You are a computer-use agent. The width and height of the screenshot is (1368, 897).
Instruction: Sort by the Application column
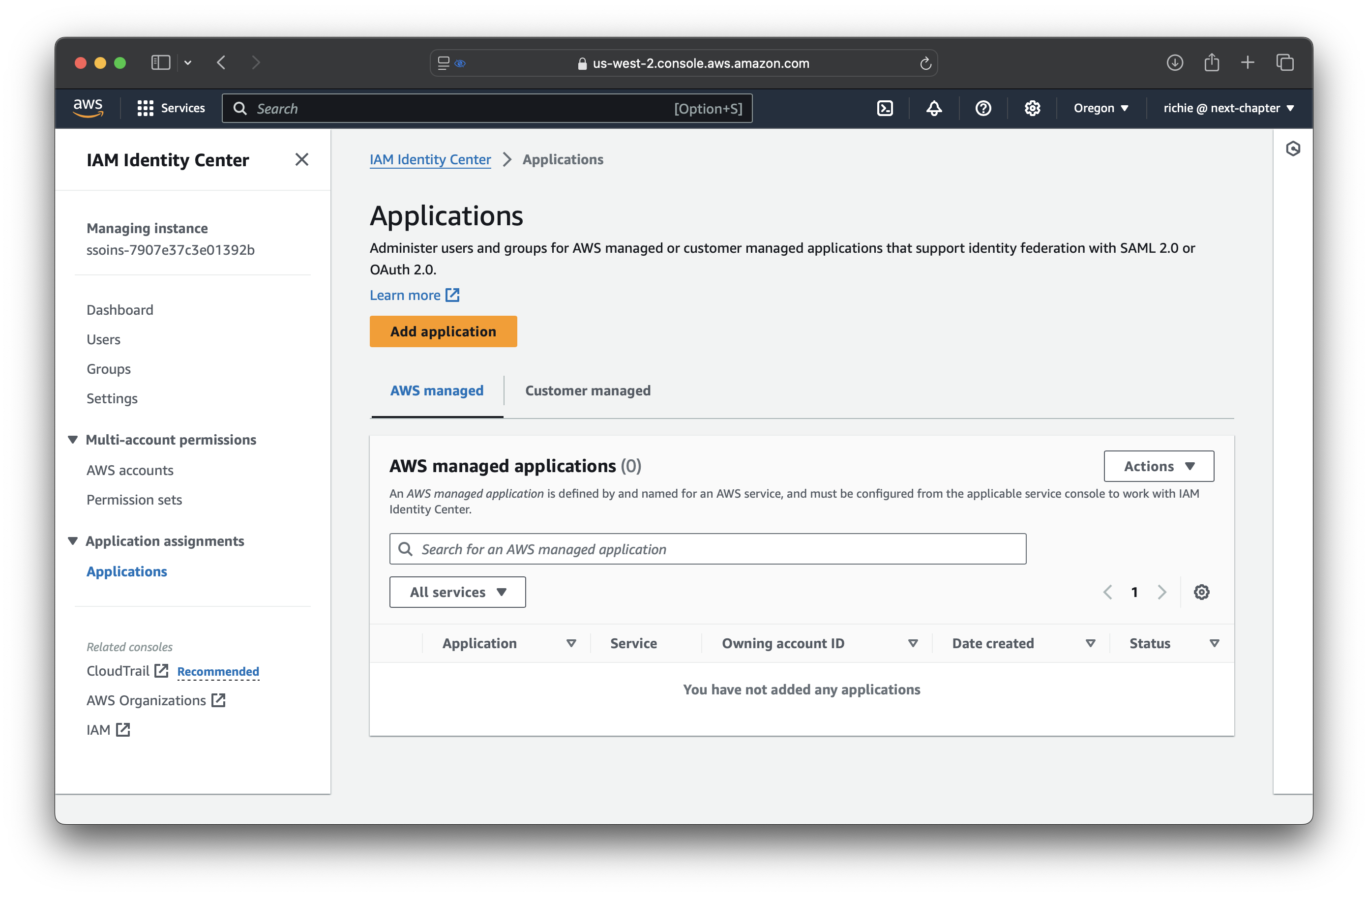point(571,643)
